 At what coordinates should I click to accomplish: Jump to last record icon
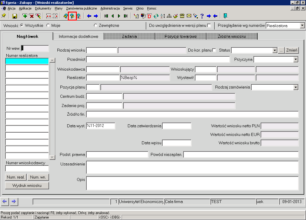126,16
